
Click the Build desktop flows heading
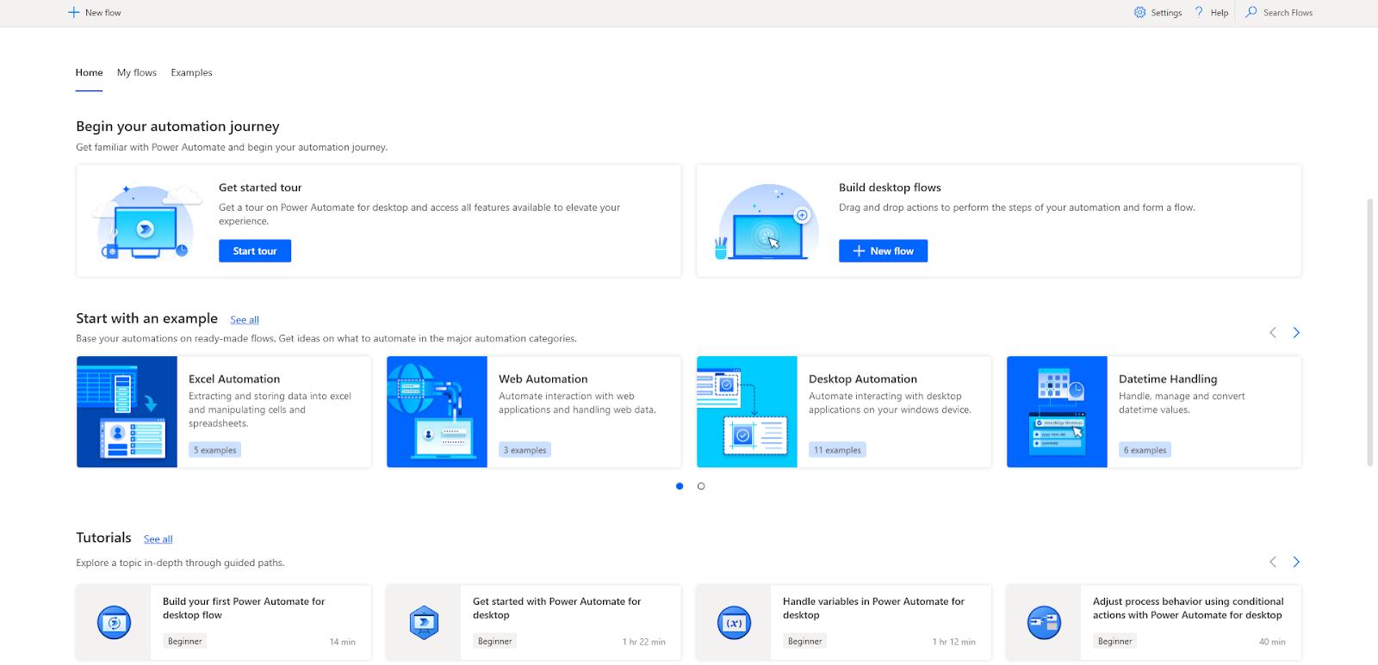[x=890, y=188]
